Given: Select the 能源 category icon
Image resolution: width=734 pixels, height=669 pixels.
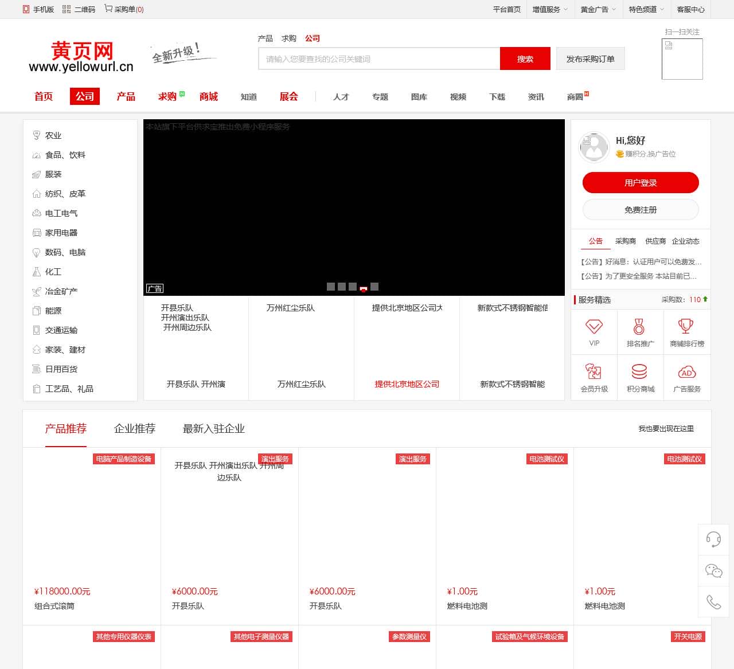Looking at the screenshot, I should [37, 311].
